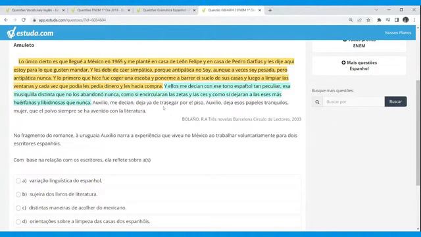Image resolution: width=421 pixels, height=237 pixels.
Task: Click the share page icon in the address bar
Action: tap(360, 20)
